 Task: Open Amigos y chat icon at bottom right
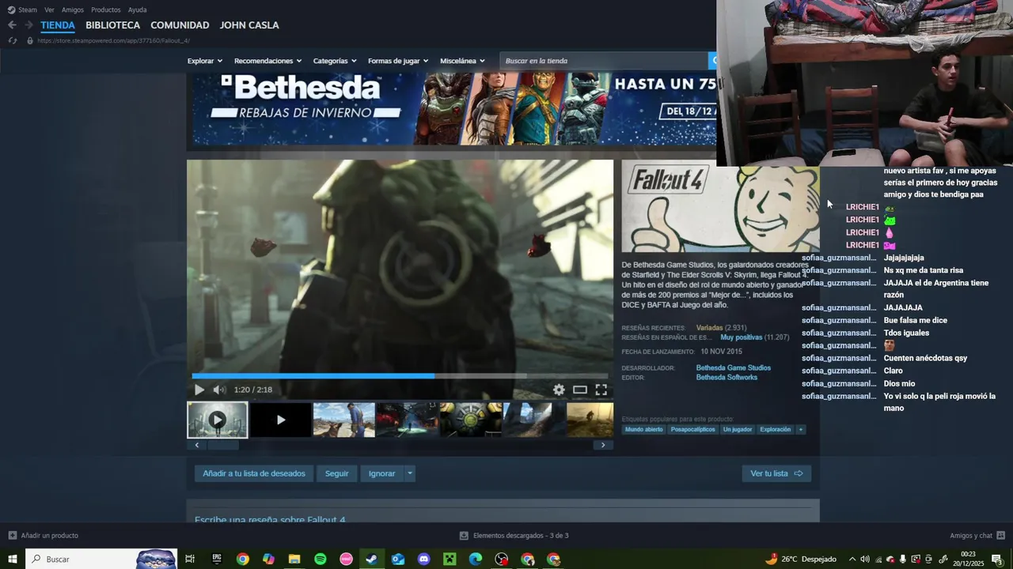pos(1001,535)
